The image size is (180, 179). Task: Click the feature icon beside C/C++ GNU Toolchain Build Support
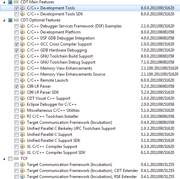22,56
